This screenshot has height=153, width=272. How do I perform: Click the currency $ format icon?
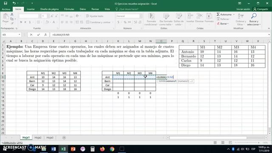tap(118, 22)
